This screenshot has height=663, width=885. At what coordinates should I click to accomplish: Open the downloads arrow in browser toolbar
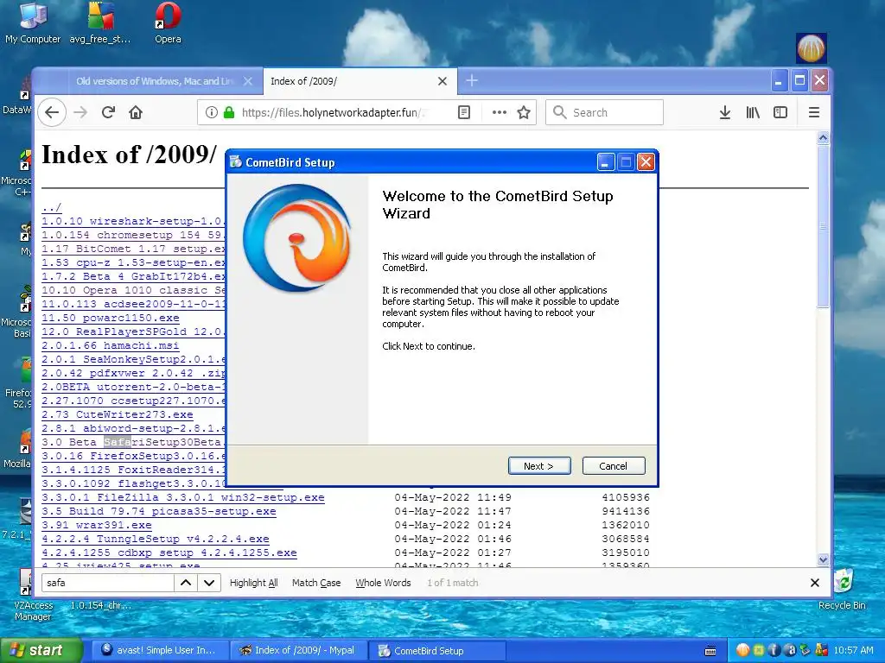(x=725, y=112)
